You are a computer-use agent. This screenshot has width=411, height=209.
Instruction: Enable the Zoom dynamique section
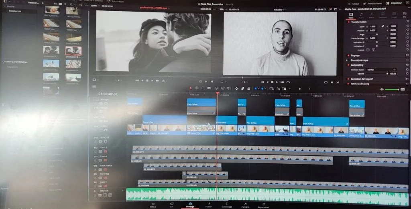click(x=347, y=60)
